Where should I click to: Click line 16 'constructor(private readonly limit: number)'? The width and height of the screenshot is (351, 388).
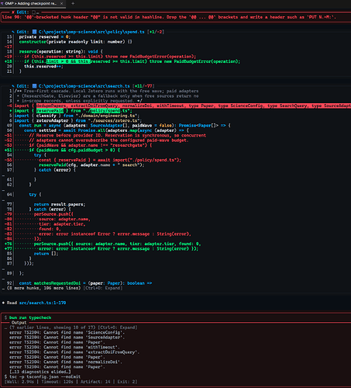(x=75, y=42)
